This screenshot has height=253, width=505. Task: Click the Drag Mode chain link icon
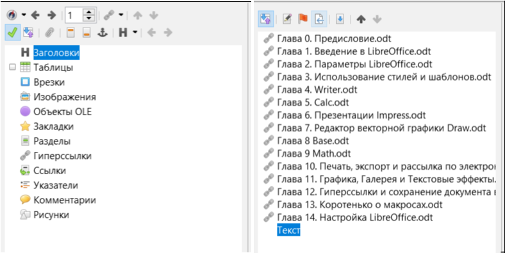pyautogui.click(x=109, y=15)
